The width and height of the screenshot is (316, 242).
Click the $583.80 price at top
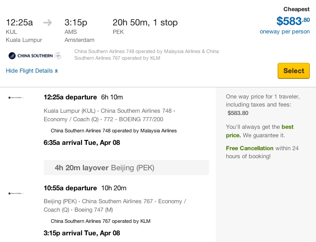coord(293,21)
